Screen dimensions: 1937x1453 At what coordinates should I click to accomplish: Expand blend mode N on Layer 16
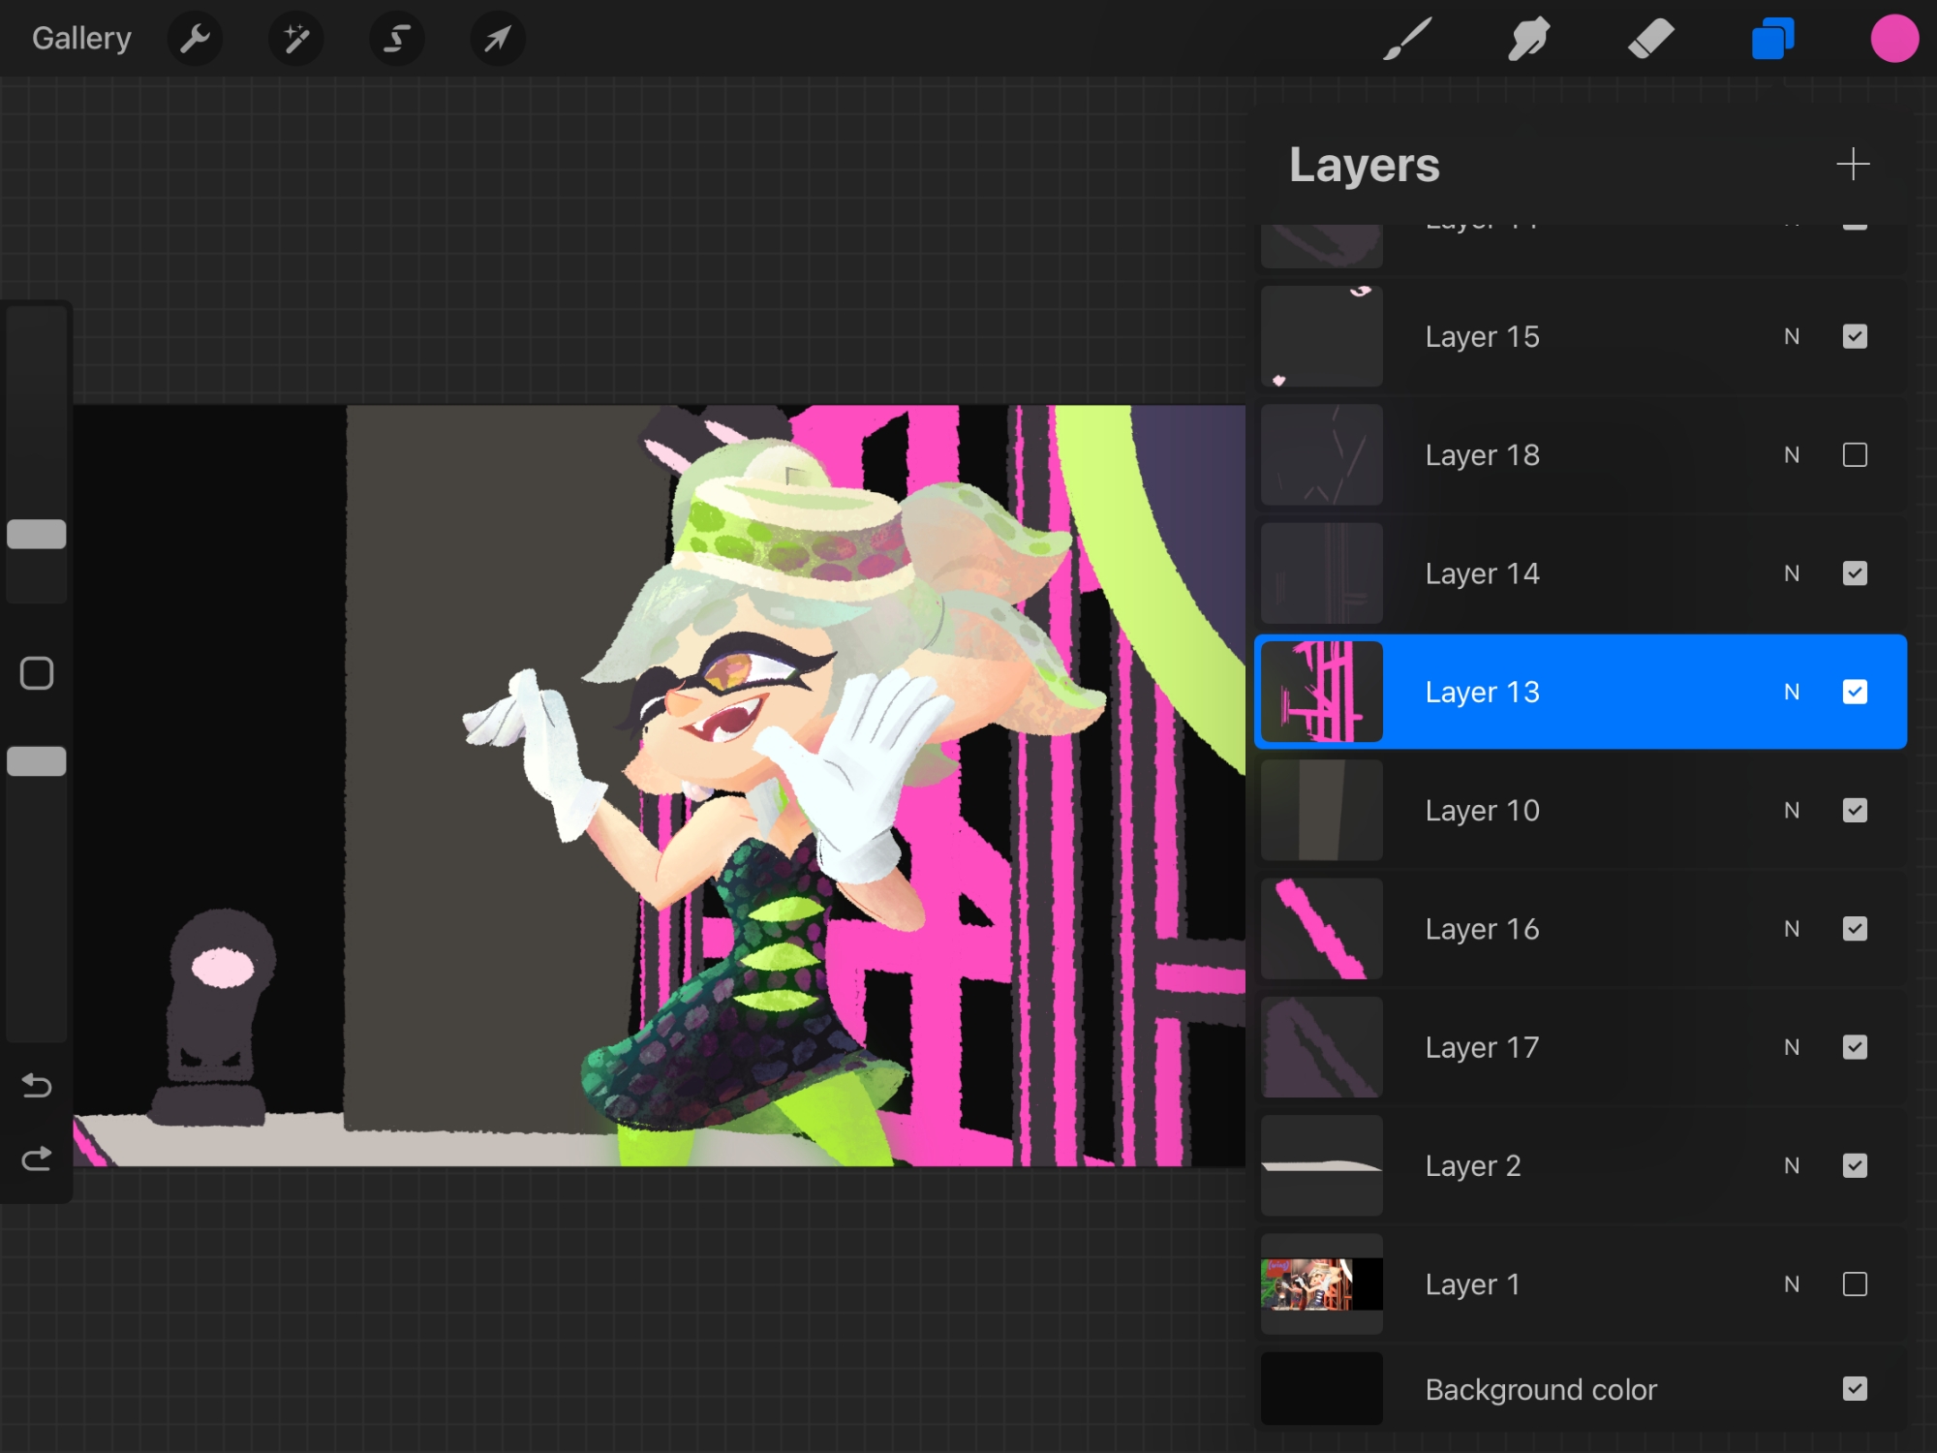click(x=1792, y=929)
